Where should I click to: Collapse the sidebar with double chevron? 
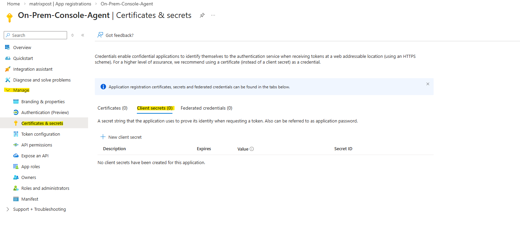tap(83, 35)
